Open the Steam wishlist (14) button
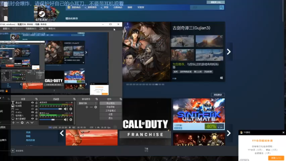Image resolution: width=286 pixels, height=161 pixels. click(216, 2)
